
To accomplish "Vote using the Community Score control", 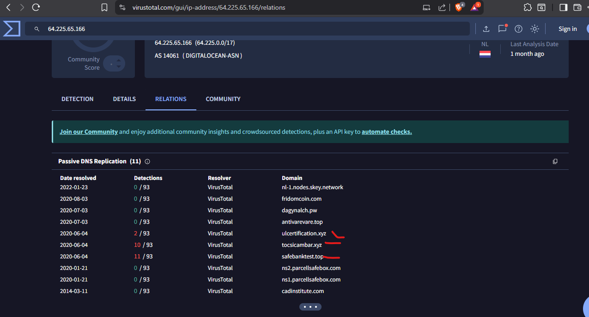I will [114, 63].
